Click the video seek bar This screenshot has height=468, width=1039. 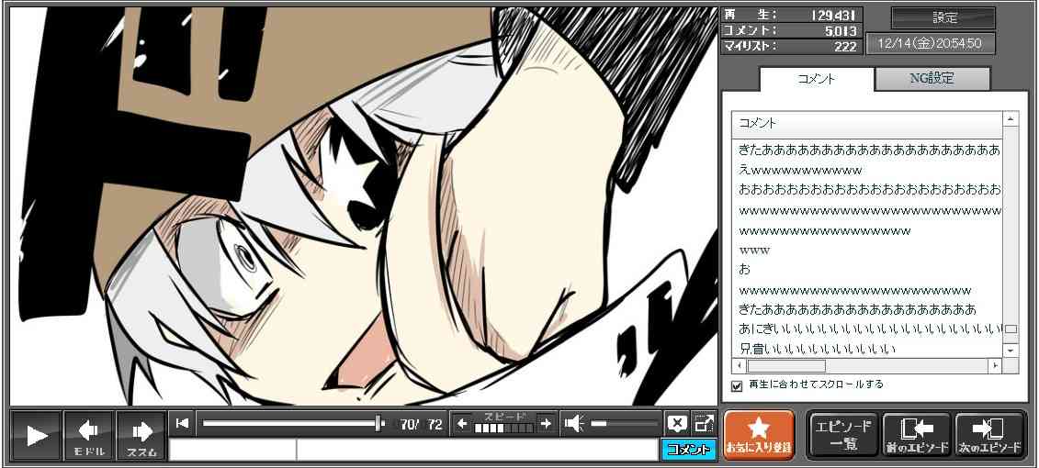tap(292, 423)
